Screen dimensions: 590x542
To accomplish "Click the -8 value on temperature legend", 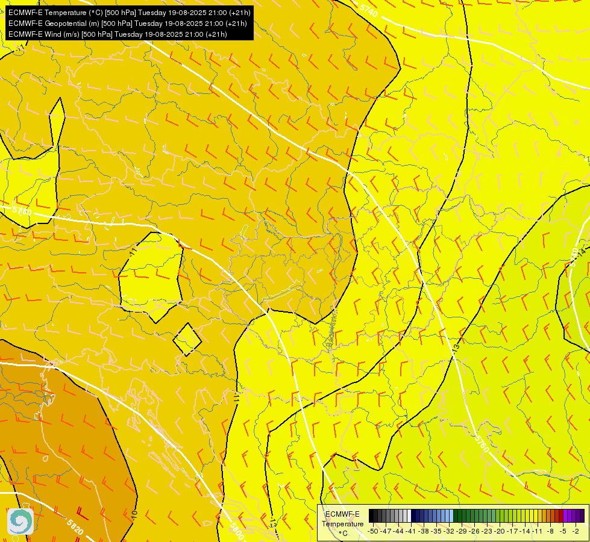I will [x=550, y=532].
